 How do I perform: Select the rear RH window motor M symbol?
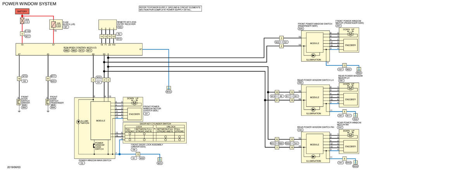click(350, 135)
